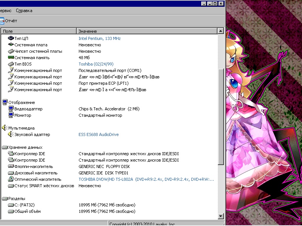302x226 pixels.
Task: Sort by the Значение column header
Action: point(147,31)
